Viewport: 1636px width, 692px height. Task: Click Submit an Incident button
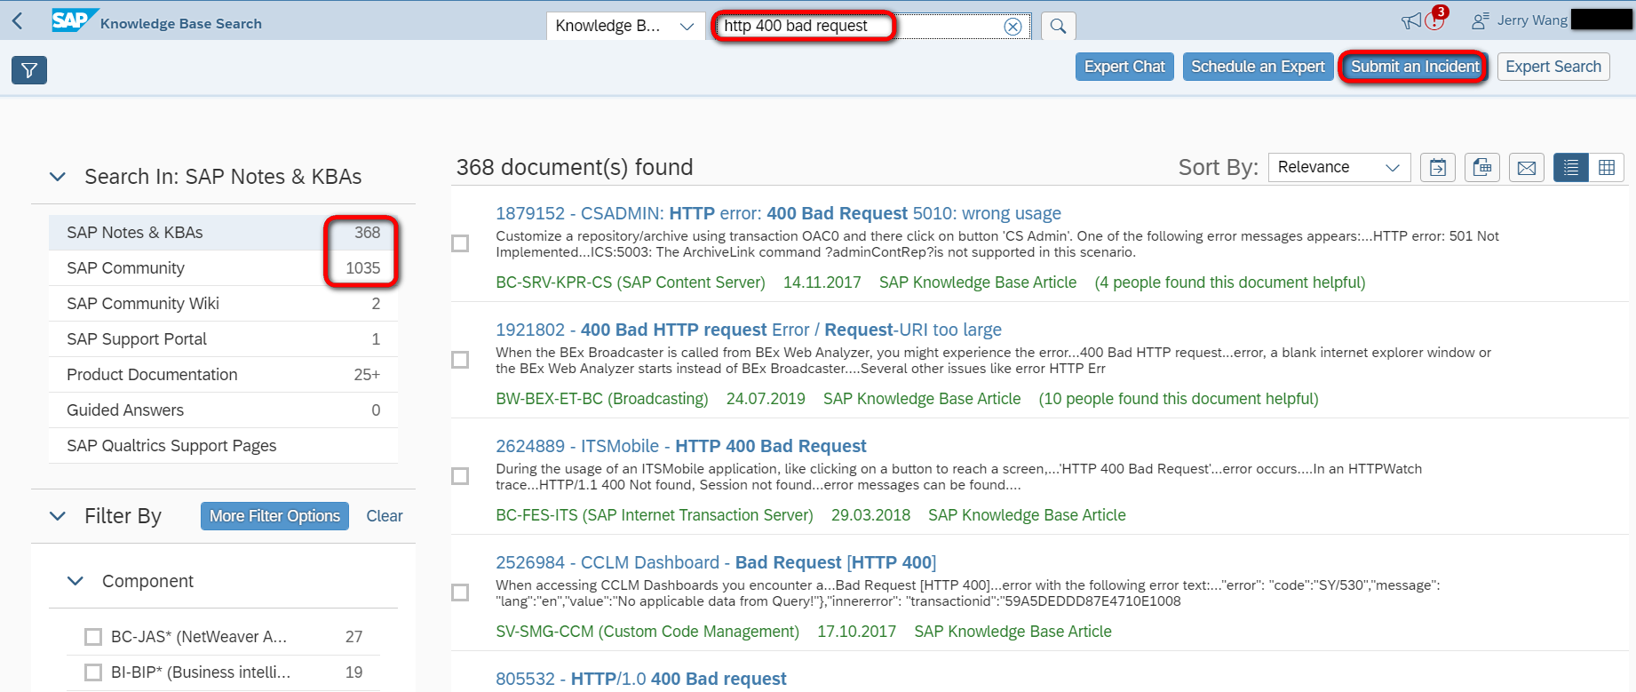[x=1415, y=67]
